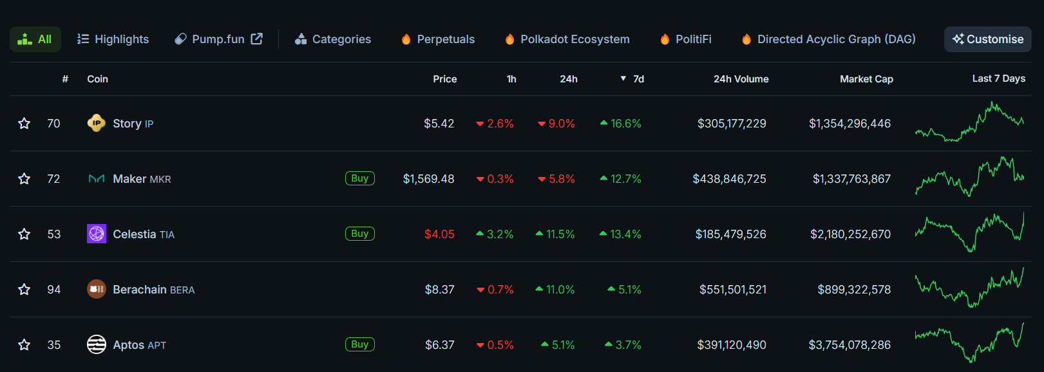Add Aptos to favorites via star

[x=24, y=344]
